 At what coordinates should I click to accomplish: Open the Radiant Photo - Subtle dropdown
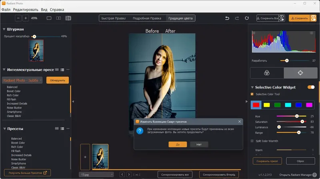click(x=22, y=80)
